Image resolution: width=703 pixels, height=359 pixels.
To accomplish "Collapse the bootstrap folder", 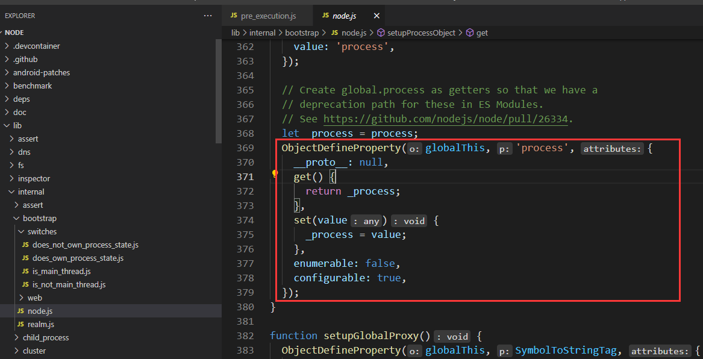I will (40, 219).
